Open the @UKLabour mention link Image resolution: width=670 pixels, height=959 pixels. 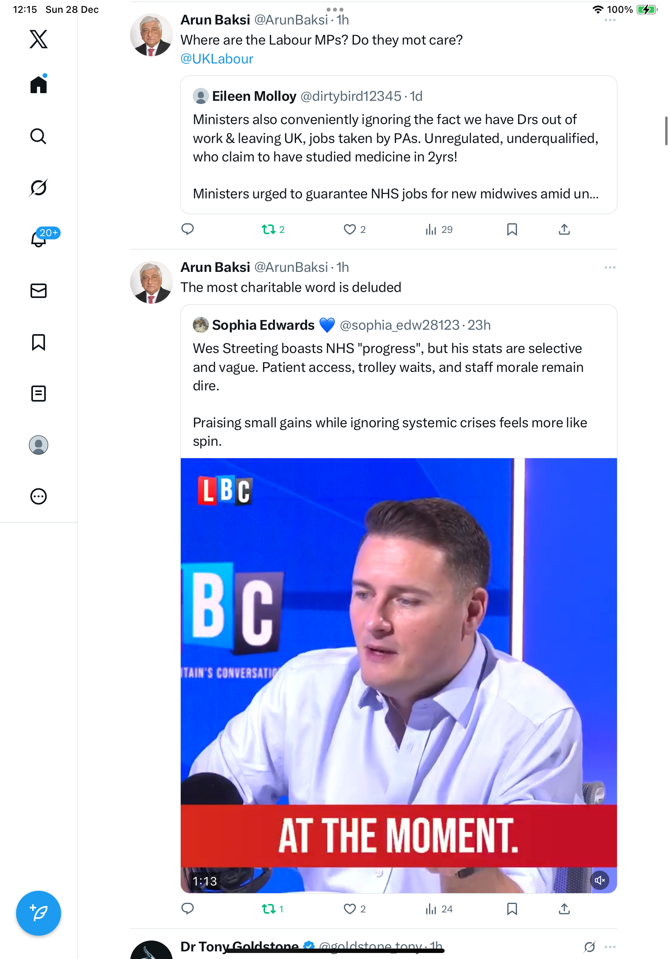tap(217, 59)
